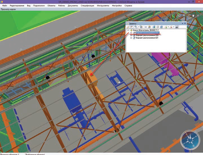Open the Инструменты menu

click(x=103, y=6)
